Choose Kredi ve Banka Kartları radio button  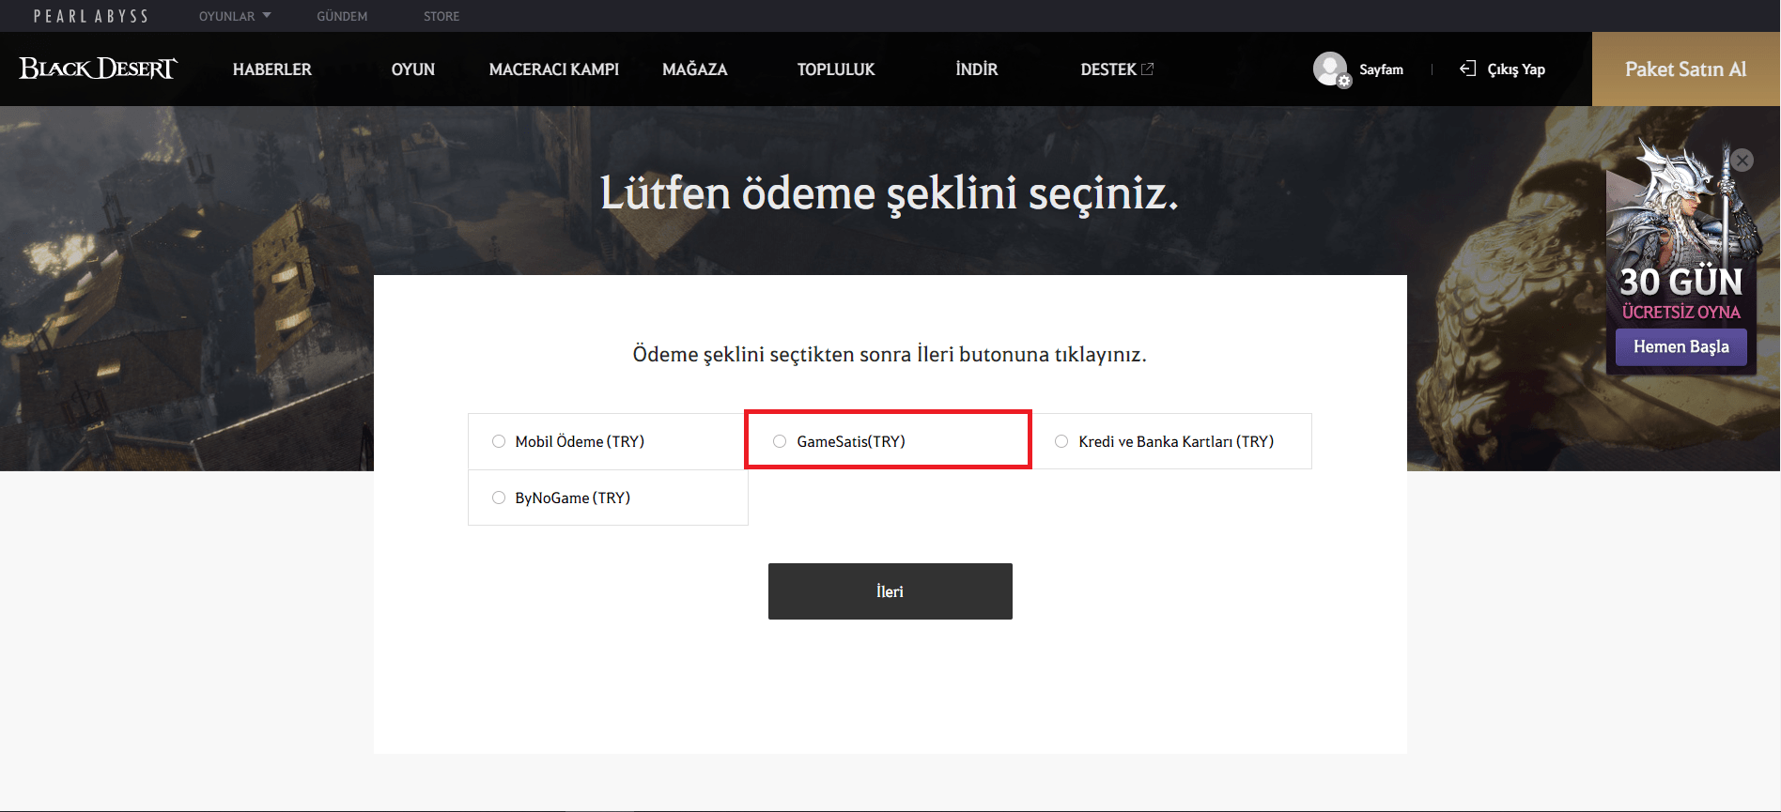[1061, 441]
